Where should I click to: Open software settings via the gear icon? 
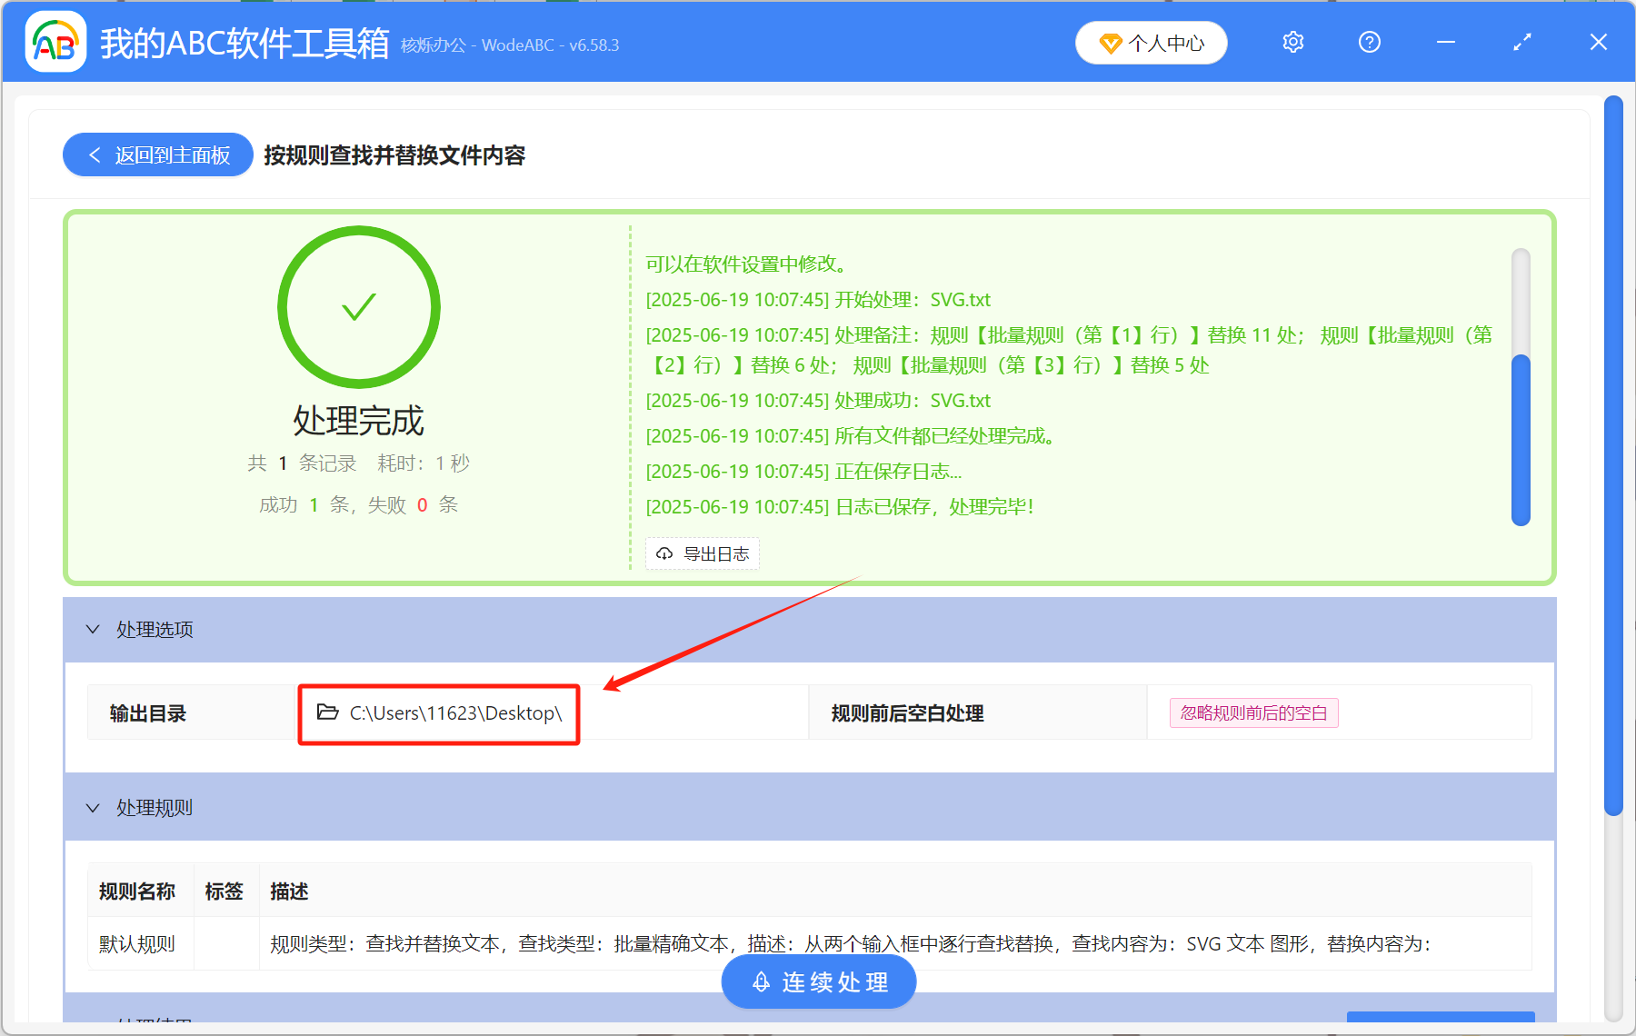pyautogui.click(x=1292, y=42)
